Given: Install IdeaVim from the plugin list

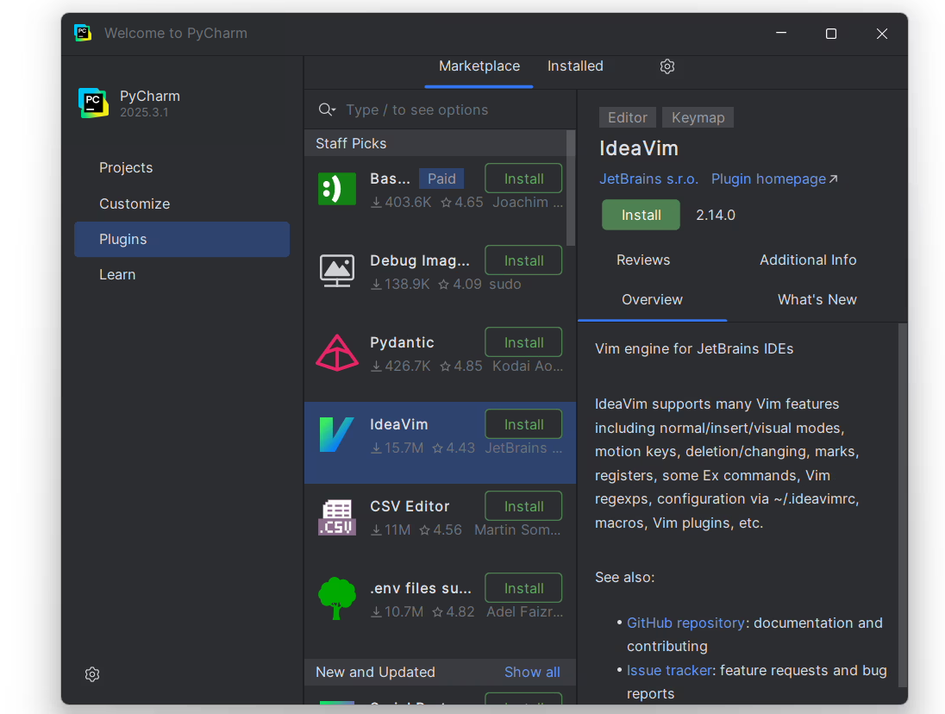Looking at the screenshot, I should 523,424.
